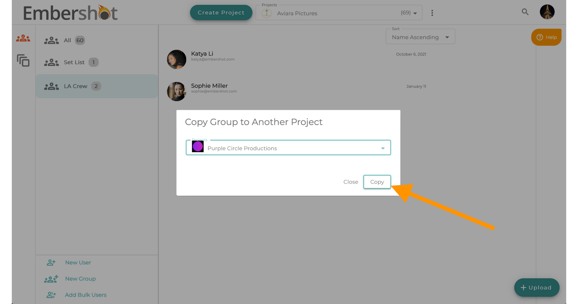Open the Aviara Pictures projects dropdown
The height and width of the screenshot is (304, 578).
click(339, 13)
